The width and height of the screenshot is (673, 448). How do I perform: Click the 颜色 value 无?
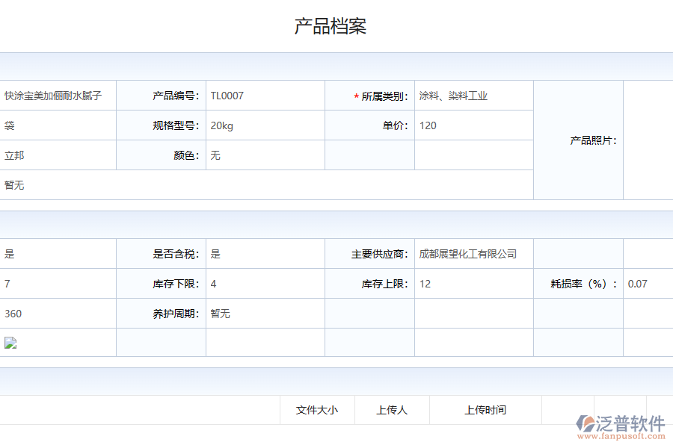(214, 155)
